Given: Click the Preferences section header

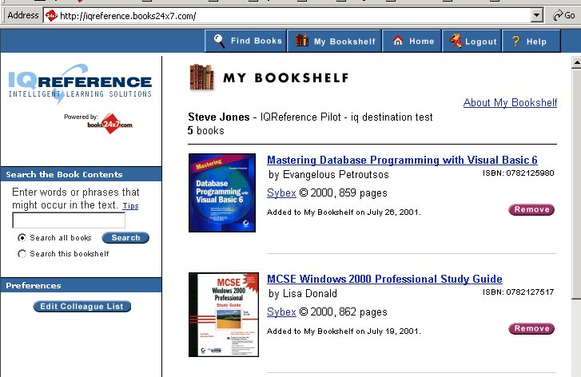Looking at the screenshot, I should pyautogui.click(x=81, y=285).
